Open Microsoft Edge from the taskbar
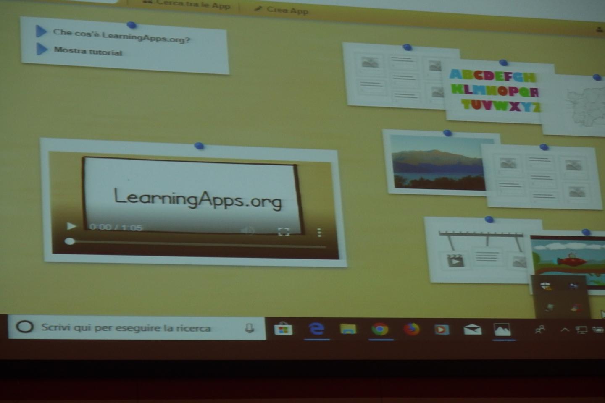Image resolution: width=605 pixels, height=403 pixels. pyautogui.click(x=316, y=329)
